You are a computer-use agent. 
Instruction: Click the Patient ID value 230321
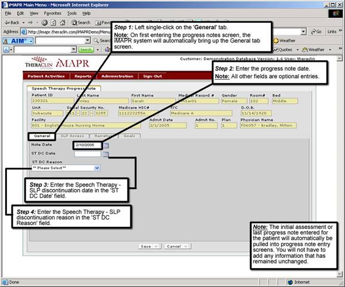[53, 101]
